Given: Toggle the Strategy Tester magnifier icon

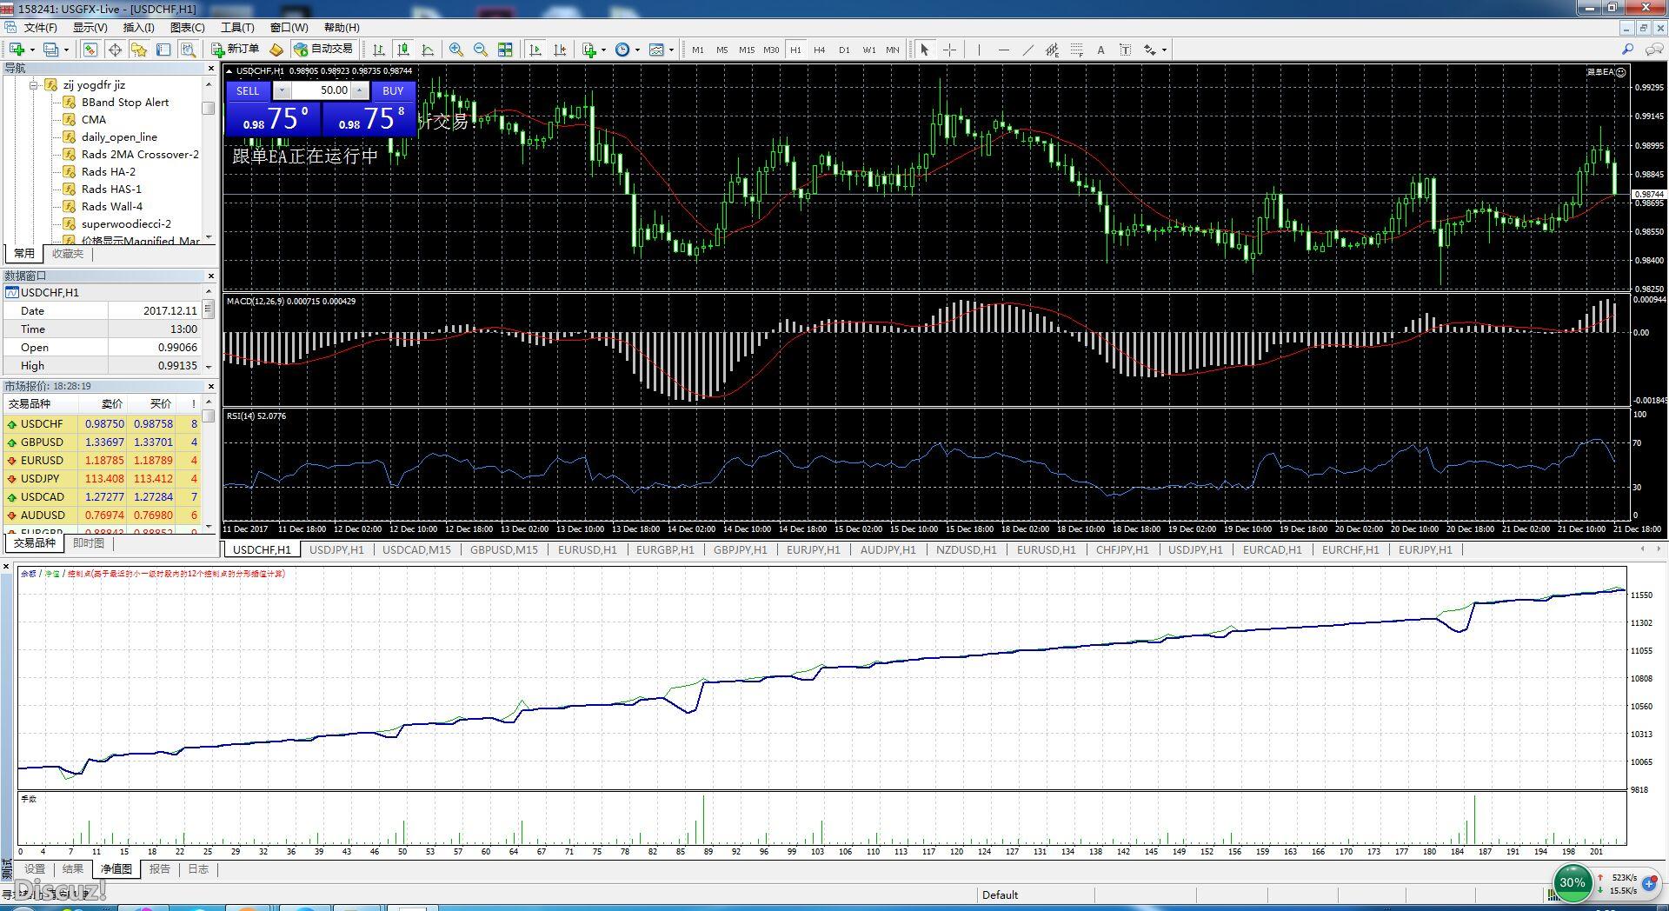Looking at the screenshot, I should tap(188, 50).
